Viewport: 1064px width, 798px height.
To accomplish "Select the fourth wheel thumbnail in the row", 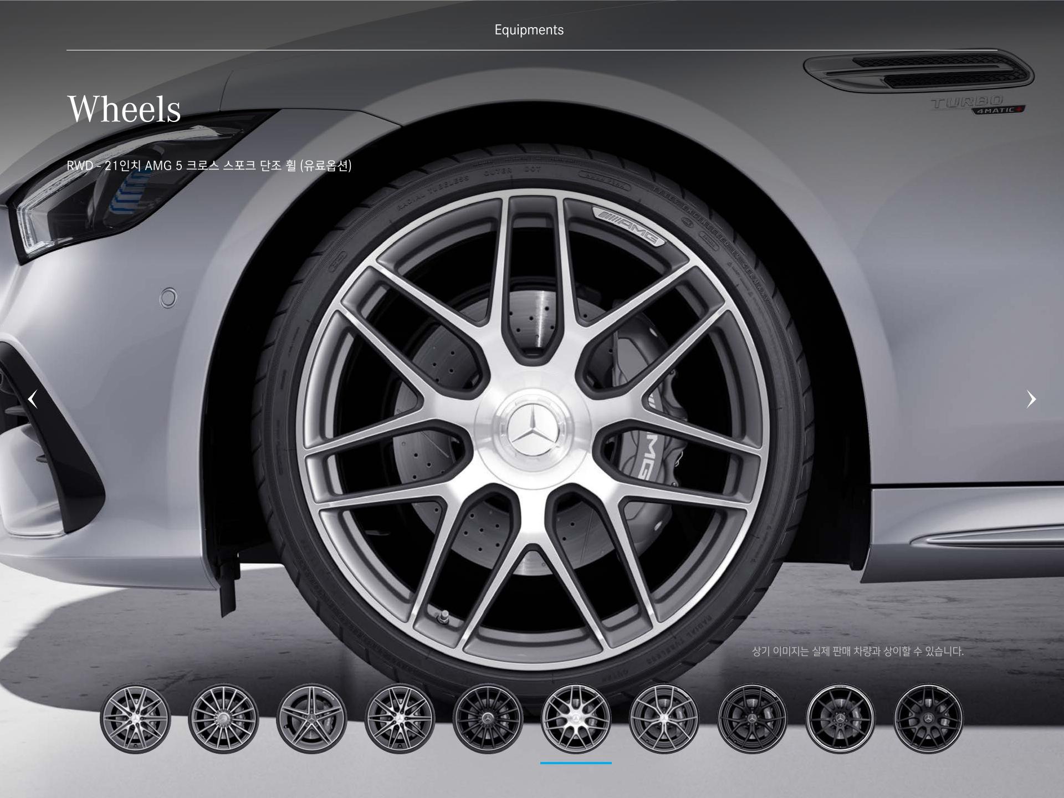I will click(400, 719).
